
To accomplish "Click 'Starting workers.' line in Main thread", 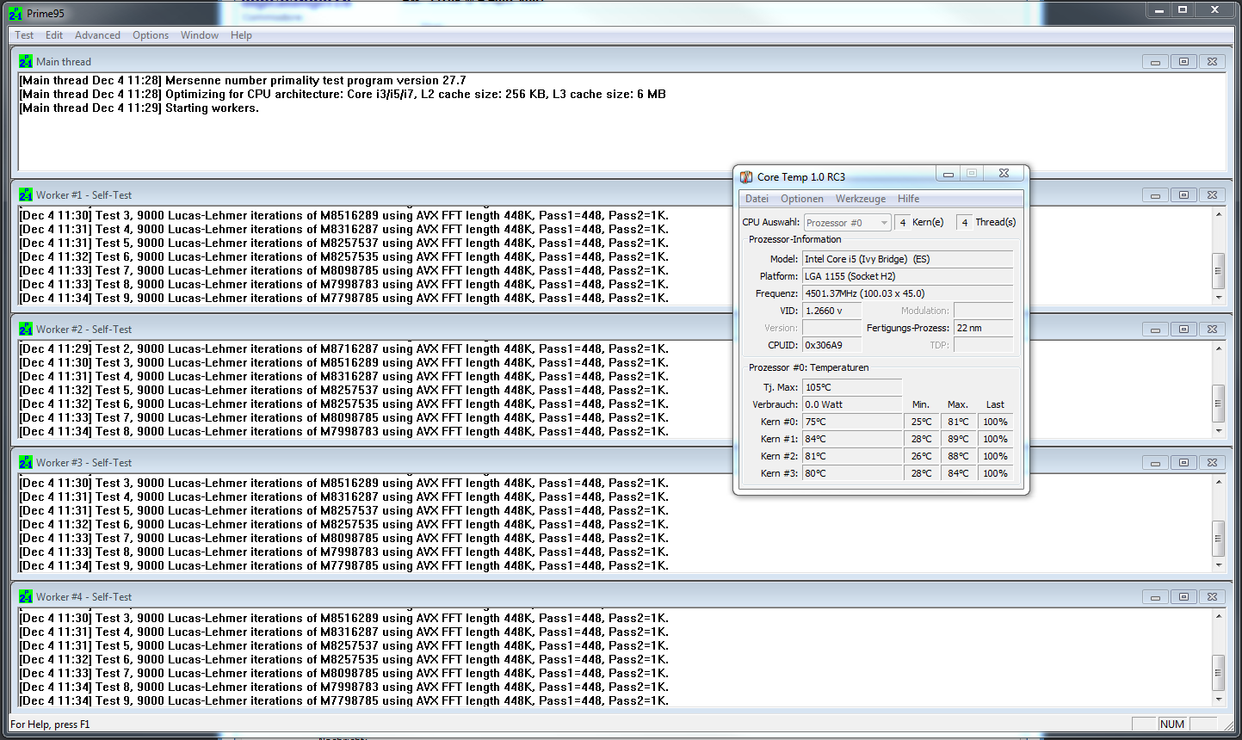I will click(x=139, y=108).
